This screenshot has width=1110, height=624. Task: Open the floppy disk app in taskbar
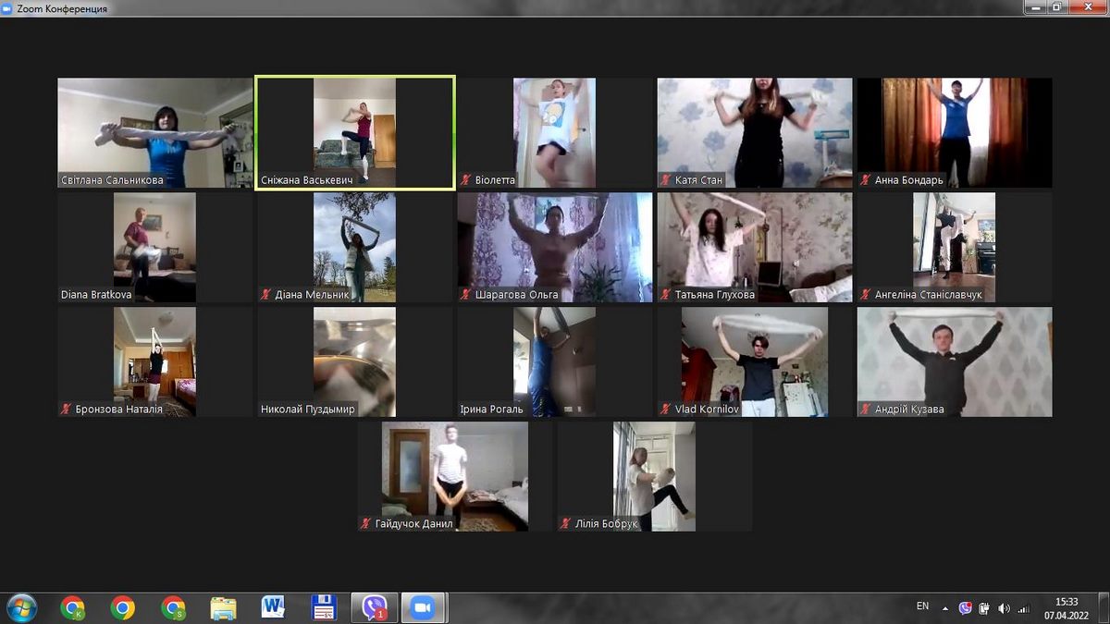[324, 607]
